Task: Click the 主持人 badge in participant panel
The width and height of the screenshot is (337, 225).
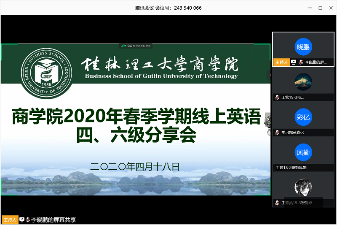Action: click(x=281, y=62)
